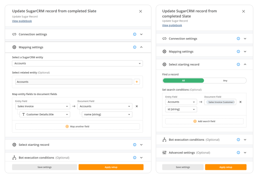Click info icon for Select starting record in left panel
Image resolution: width=258 pixels, height=178 pixels.
coord(135,145)
